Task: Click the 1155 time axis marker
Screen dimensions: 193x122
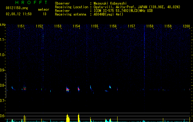Action: pos(95,26)
